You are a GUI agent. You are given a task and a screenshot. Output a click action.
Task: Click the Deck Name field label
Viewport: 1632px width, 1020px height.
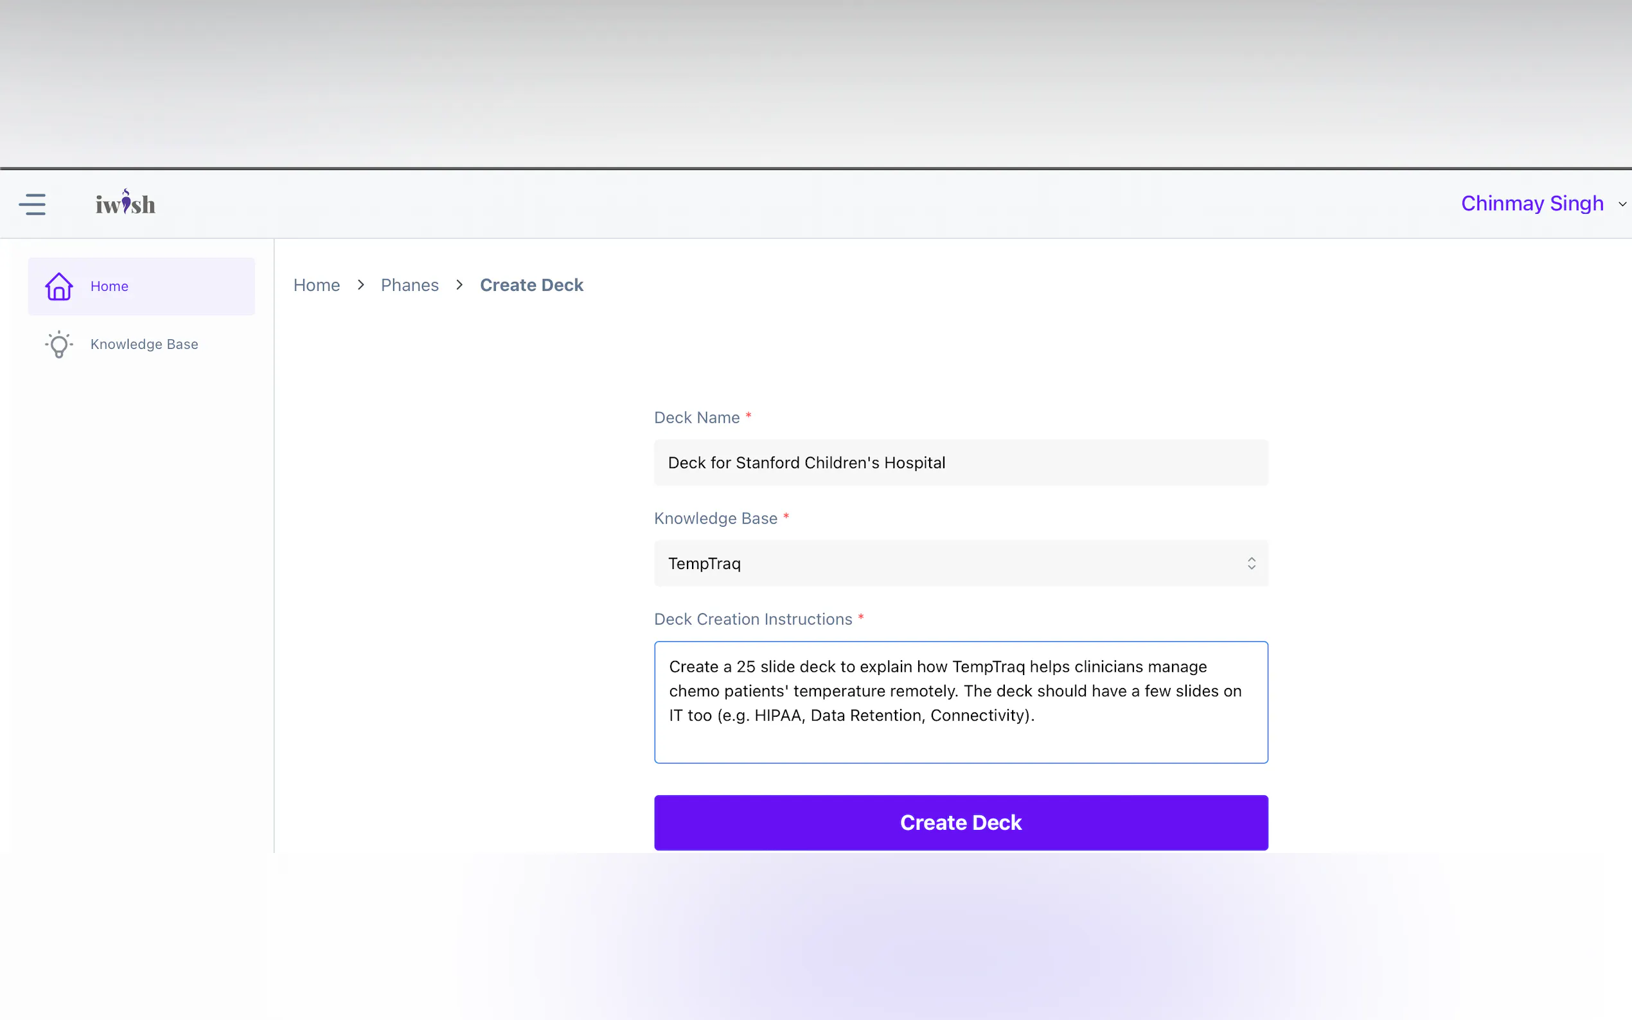696,418
